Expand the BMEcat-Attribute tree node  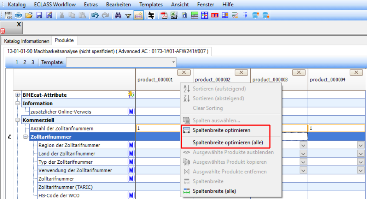(x=18, y=95)
